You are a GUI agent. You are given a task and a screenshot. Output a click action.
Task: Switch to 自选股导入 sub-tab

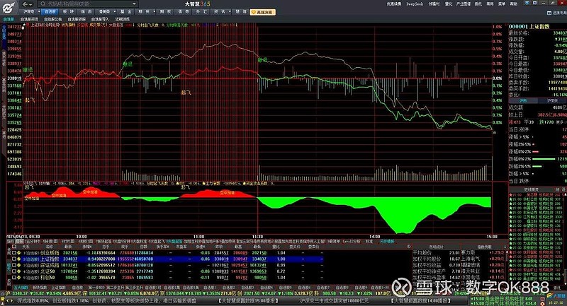(x=100, y=19)
